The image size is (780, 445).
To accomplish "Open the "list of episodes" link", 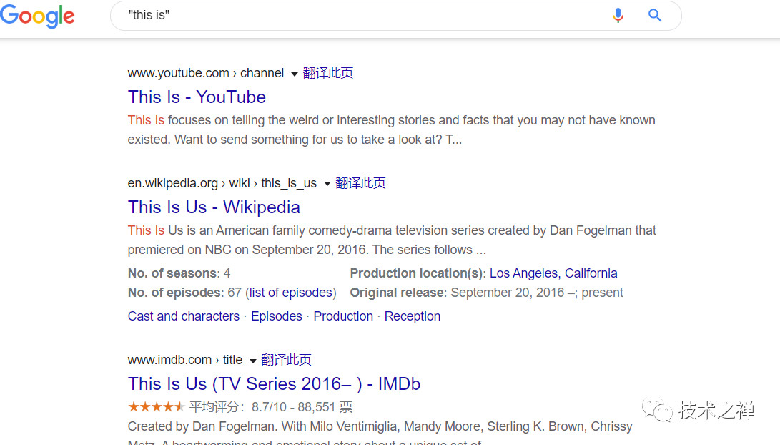I will pos(291,293).
